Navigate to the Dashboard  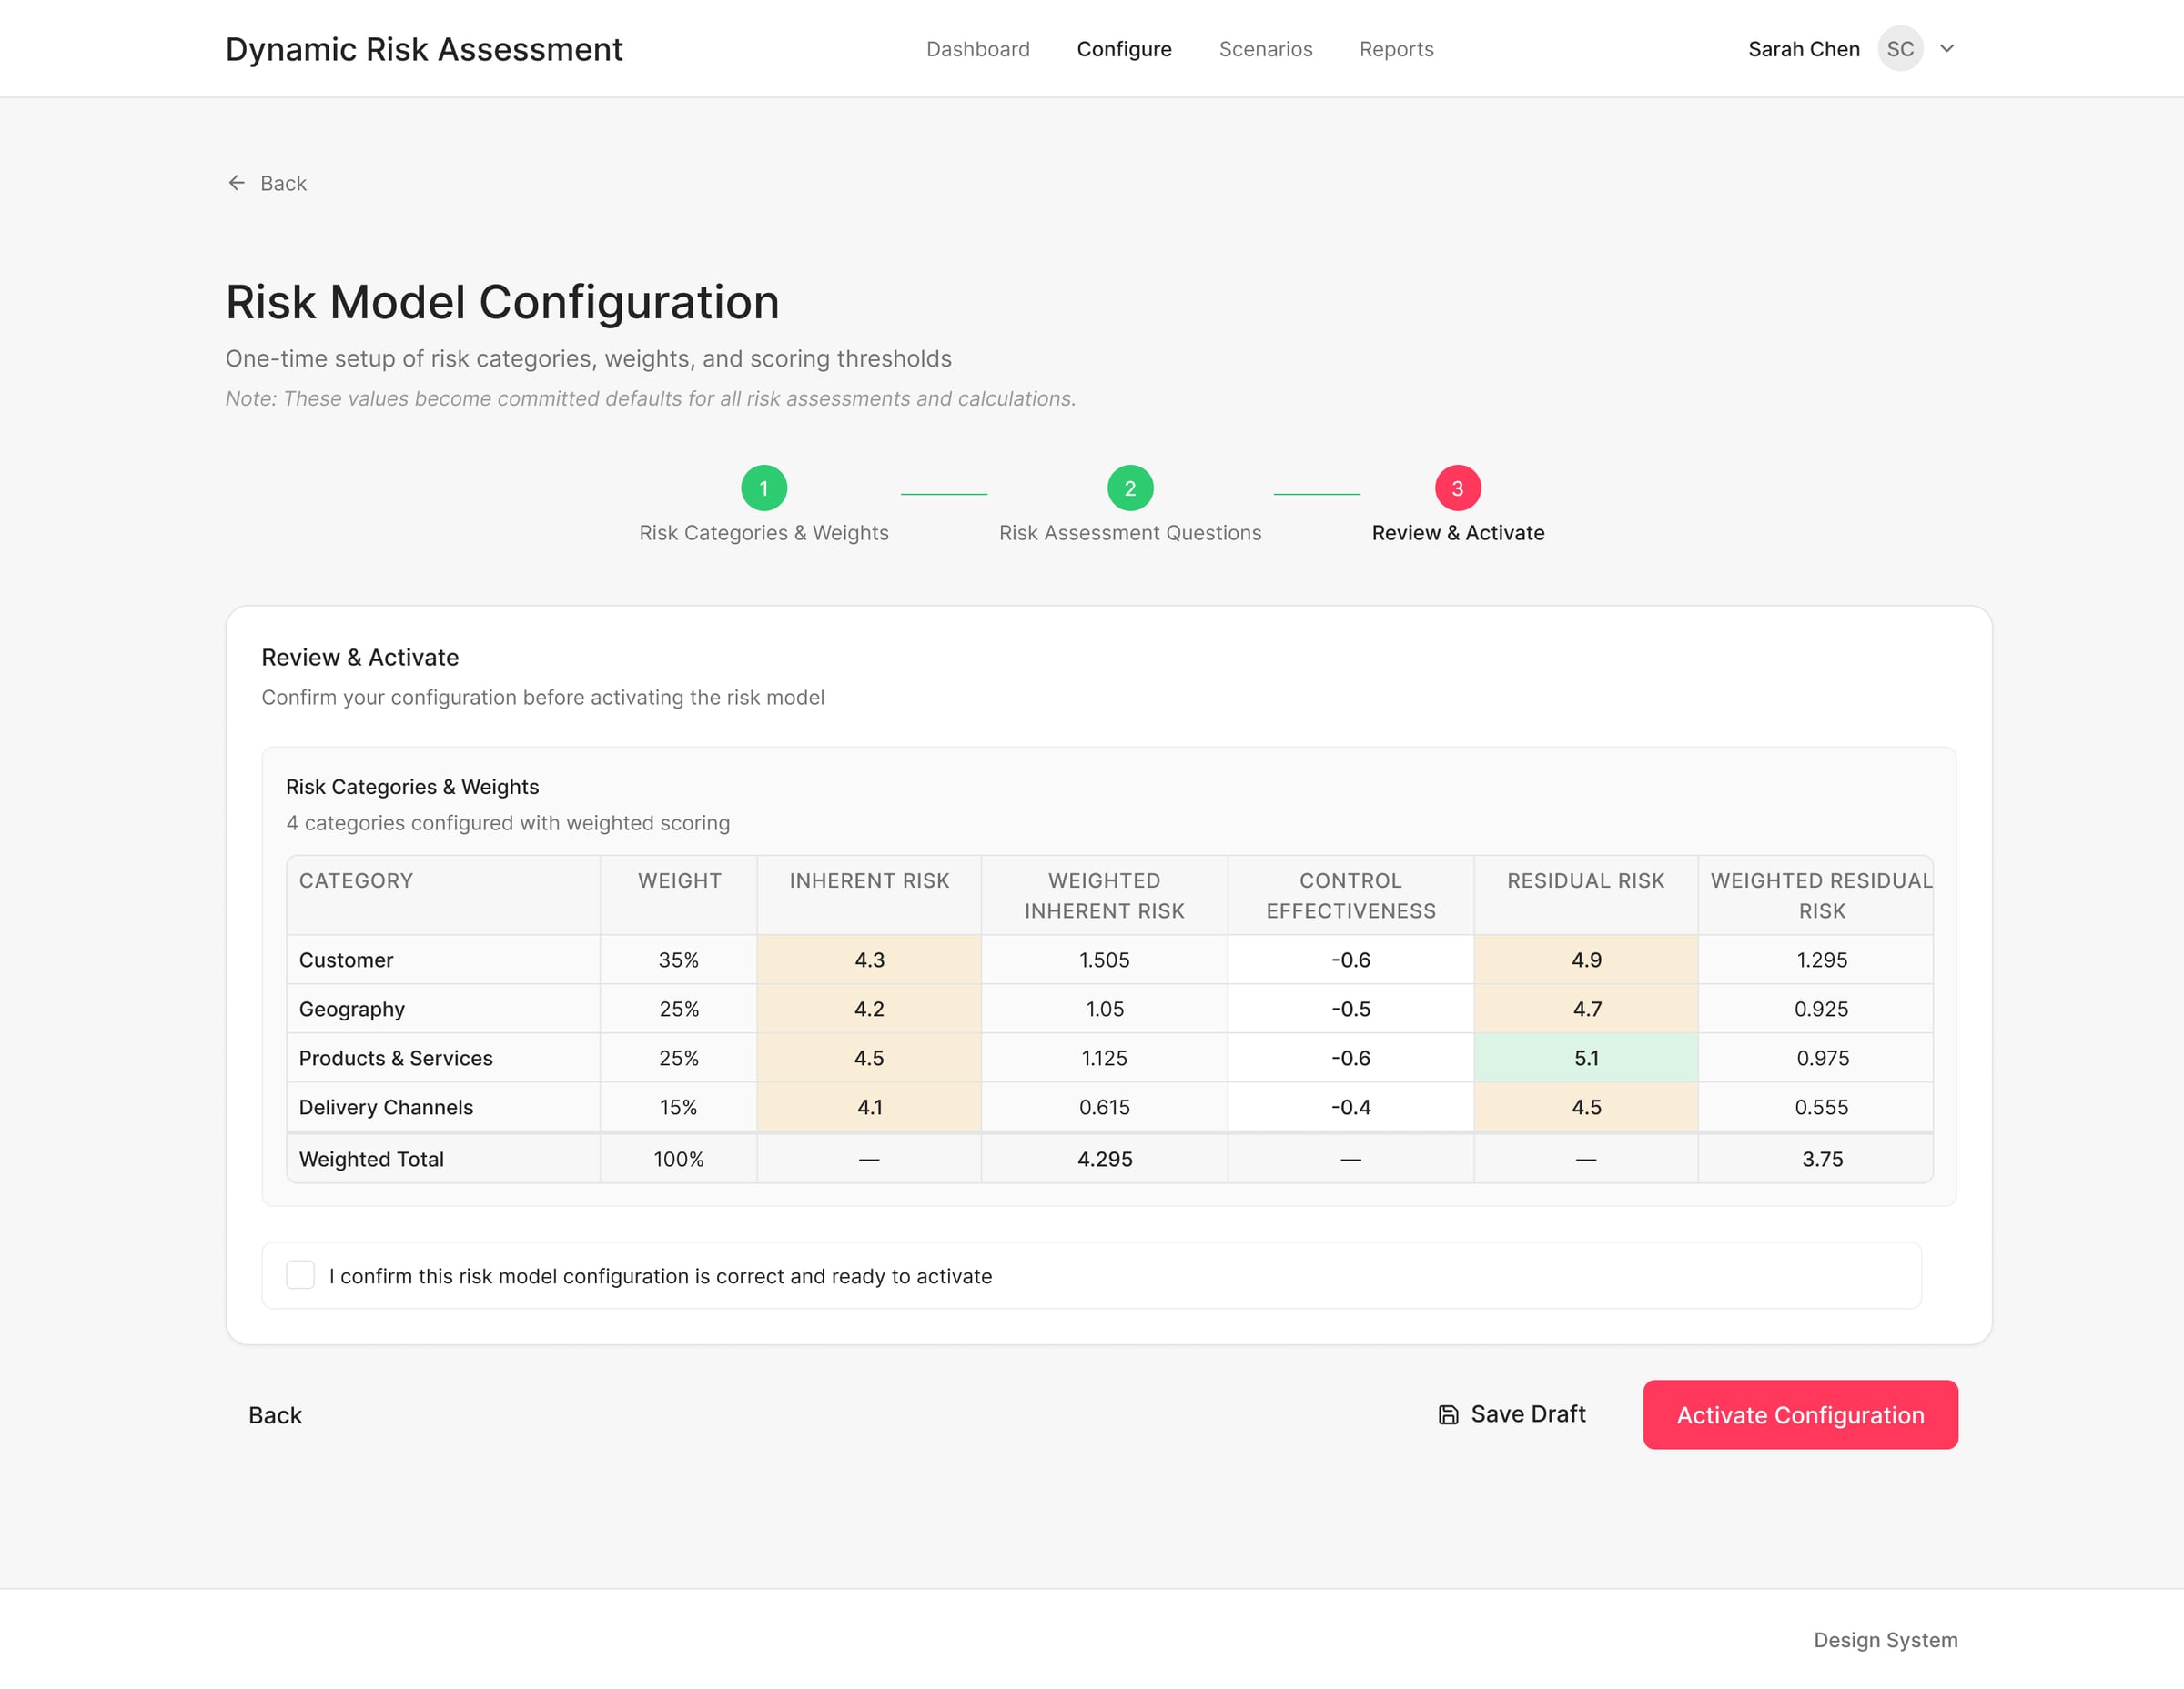(978, 48)
